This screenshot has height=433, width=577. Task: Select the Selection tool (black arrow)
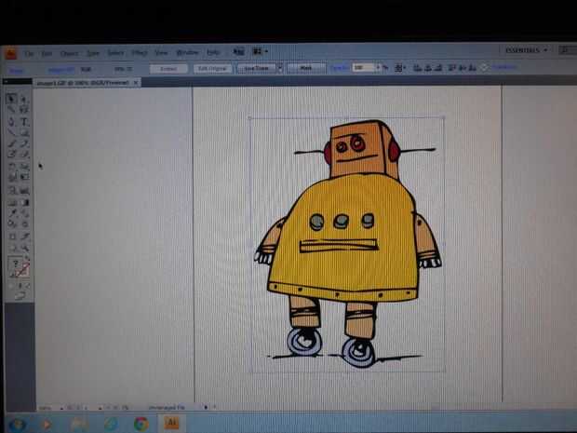11,99
